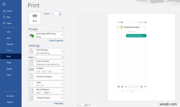Open the Home page

tap(9, 11)
